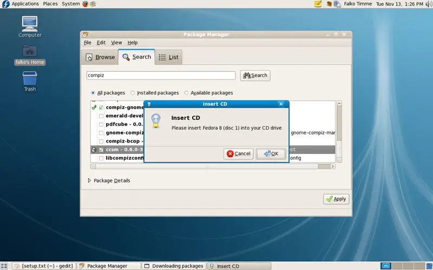Screen dimensions: 433x270
Task: Open the email launcher next to Firefox
Action: 93,4
